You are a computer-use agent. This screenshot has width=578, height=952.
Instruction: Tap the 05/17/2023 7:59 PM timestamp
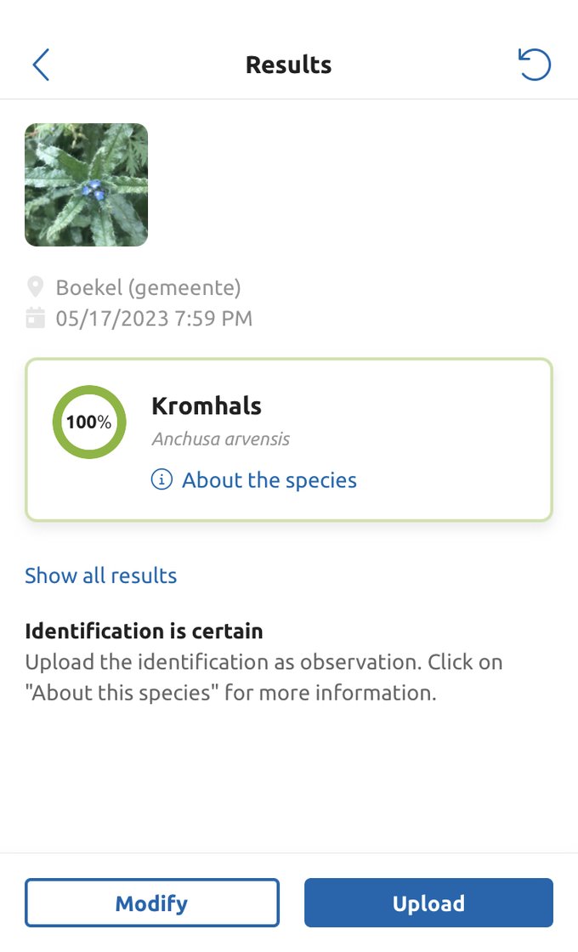pyautogui.click(x=154, y=319)
